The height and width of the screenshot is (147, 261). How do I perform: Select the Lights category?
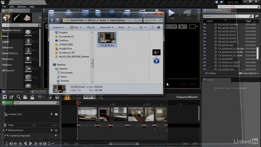(x=6, y=42)
